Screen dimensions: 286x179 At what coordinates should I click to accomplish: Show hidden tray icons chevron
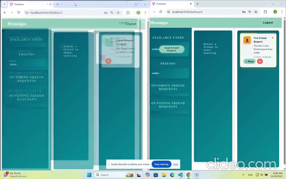(243, 175)
